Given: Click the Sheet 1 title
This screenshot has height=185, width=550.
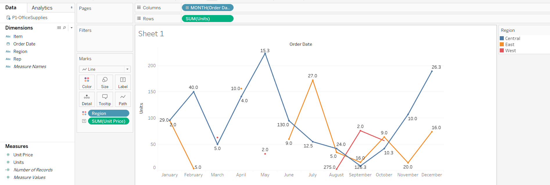Looking at the screenshot, I should (151, 34).
